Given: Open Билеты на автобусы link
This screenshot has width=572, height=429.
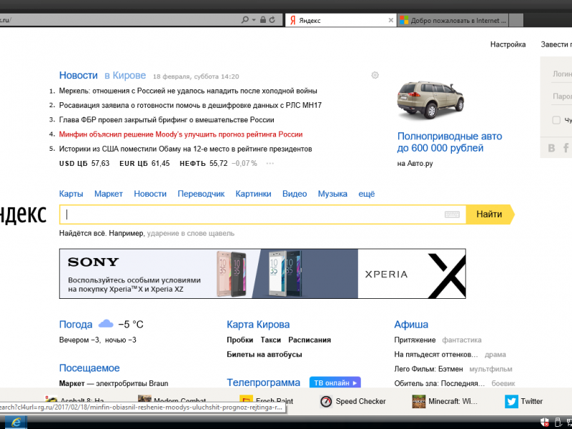Looking at the screenshot, I should click(264, 355).
